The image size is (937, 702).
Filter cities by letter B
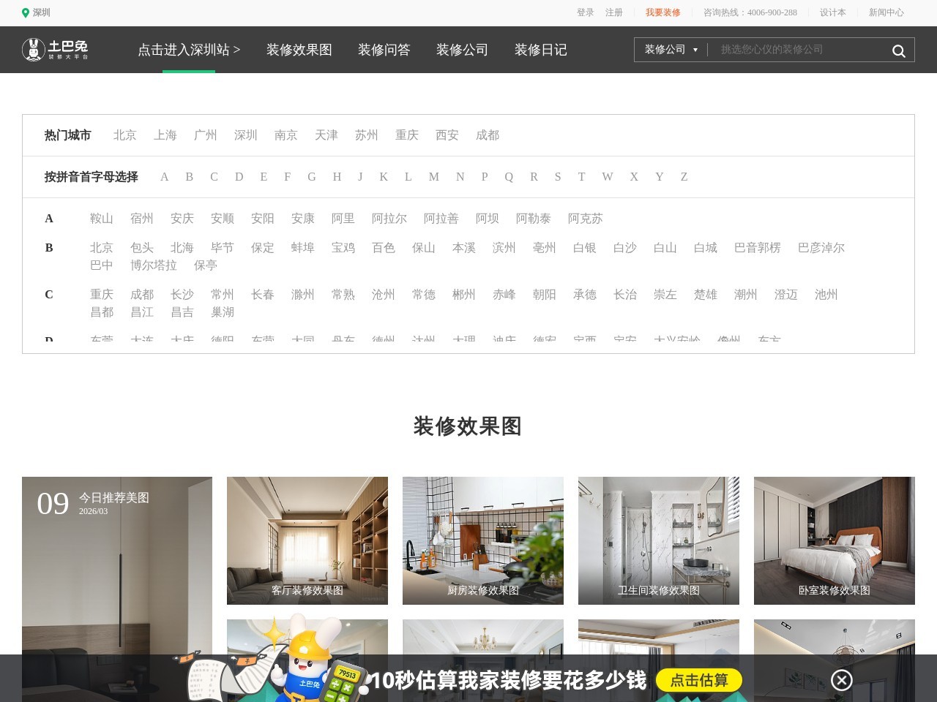click(189, 176)
